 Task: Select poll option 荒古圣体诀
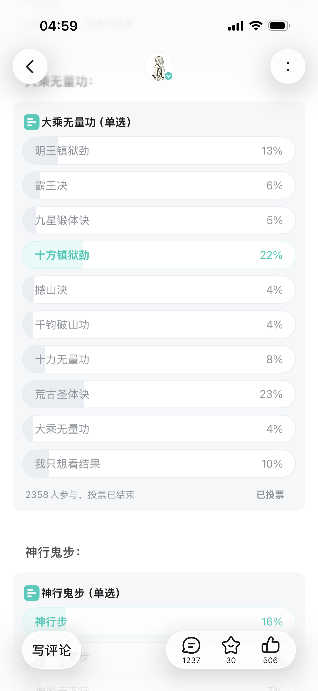(159, 394)
